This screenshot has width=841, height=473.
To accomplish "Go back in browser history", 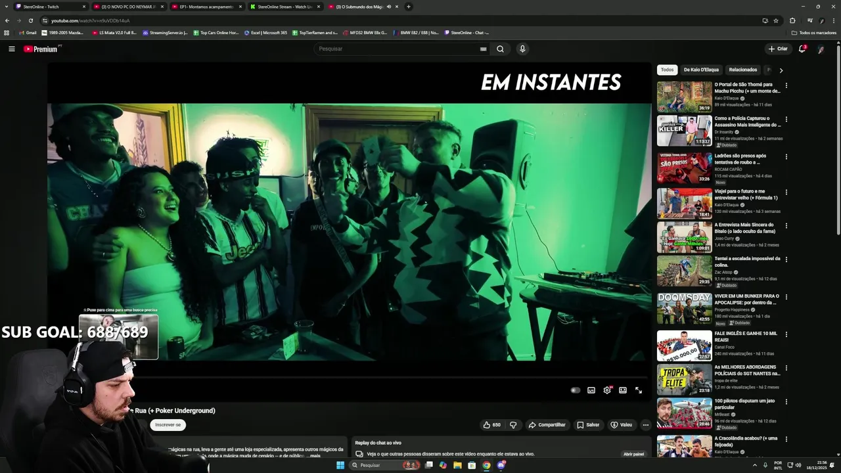I will [7, 20].
